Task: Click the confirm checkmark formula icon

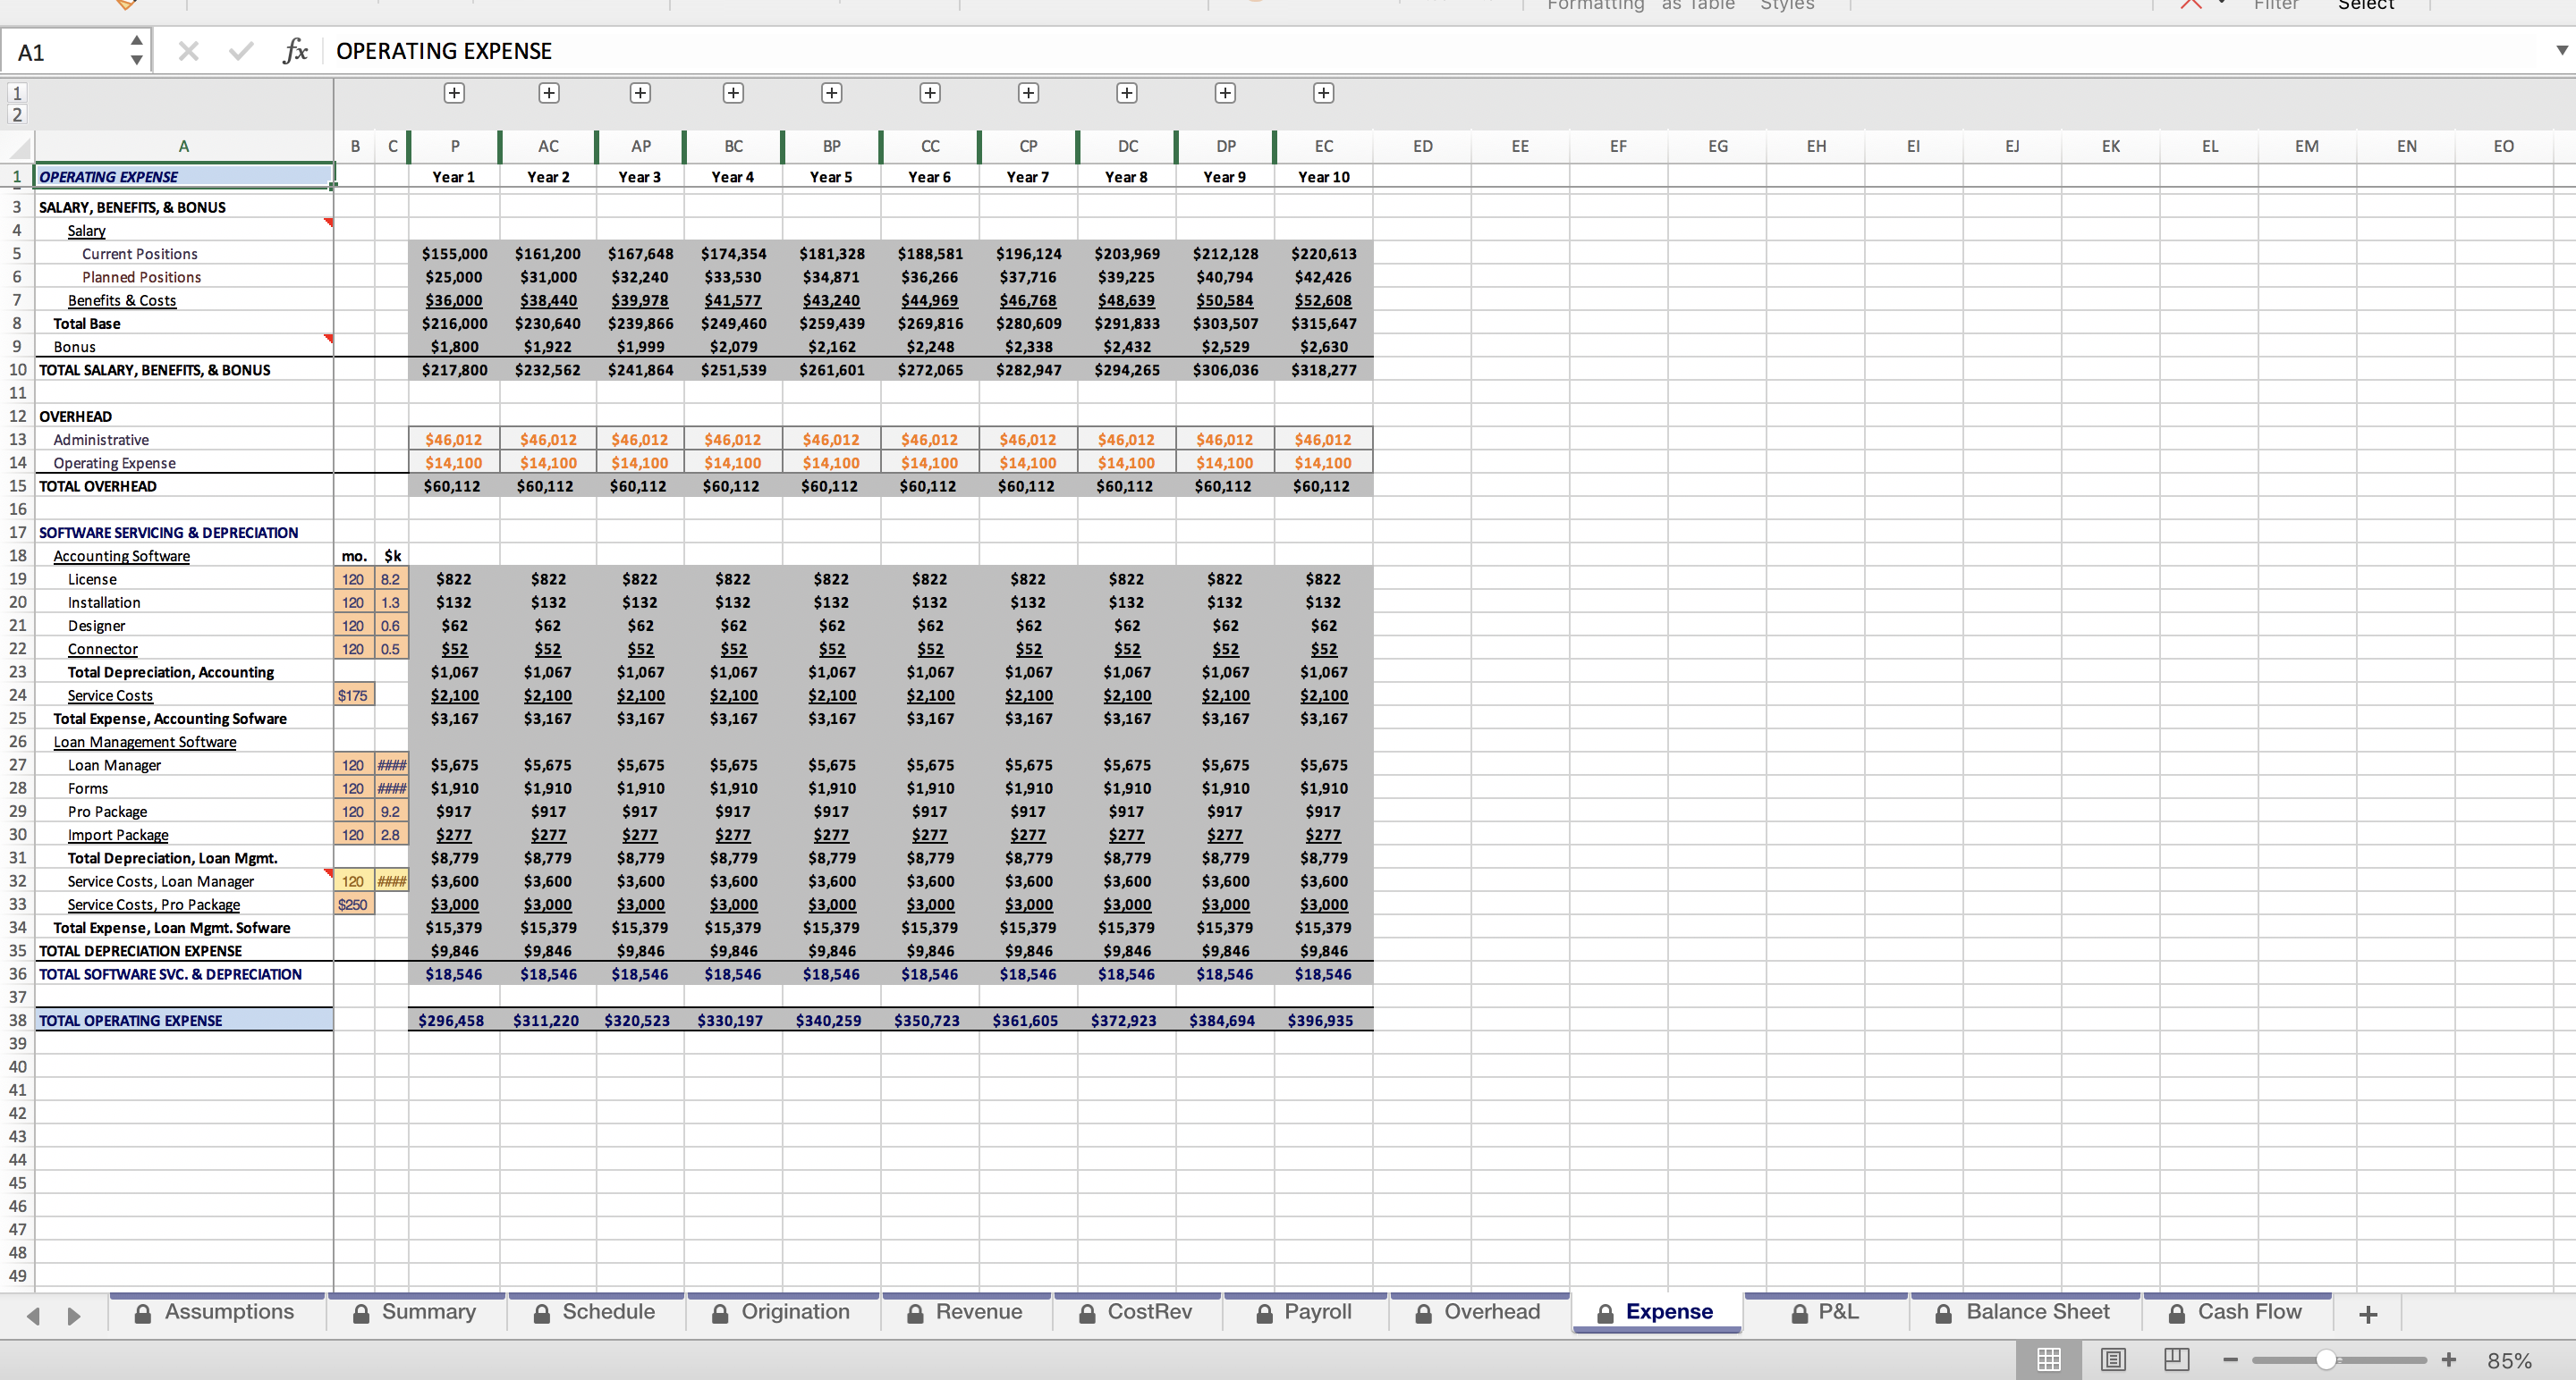Action: point(241,51)
